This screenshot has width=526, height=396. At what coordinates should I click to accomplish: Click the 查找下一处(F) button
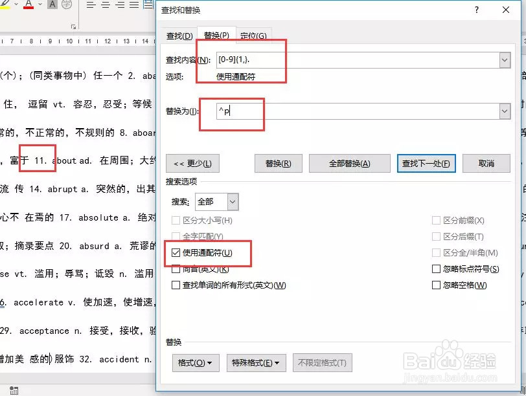[426, 164]
